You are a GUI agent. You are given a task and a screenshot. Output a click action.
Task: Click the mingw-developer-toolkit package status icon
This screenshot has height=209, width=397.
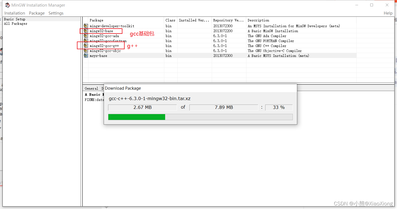point(86,26)
